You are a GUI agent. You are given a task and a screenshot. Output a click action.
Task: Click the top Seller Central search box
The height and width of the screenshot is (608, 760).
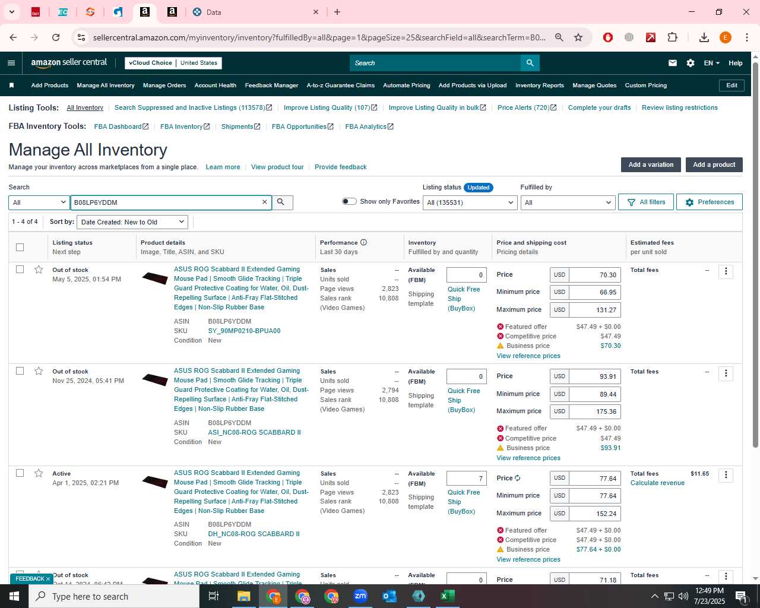click(x=435, y=63)
